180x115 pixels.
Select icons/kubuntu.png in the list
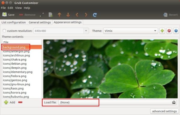pyautogui.click(x=22, y=96)
